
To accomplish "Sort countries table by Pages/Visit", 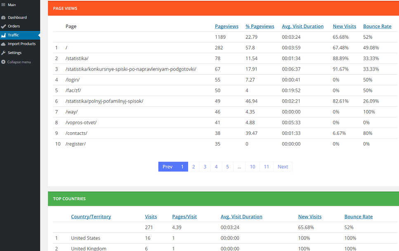I will (x=184, y=217).
